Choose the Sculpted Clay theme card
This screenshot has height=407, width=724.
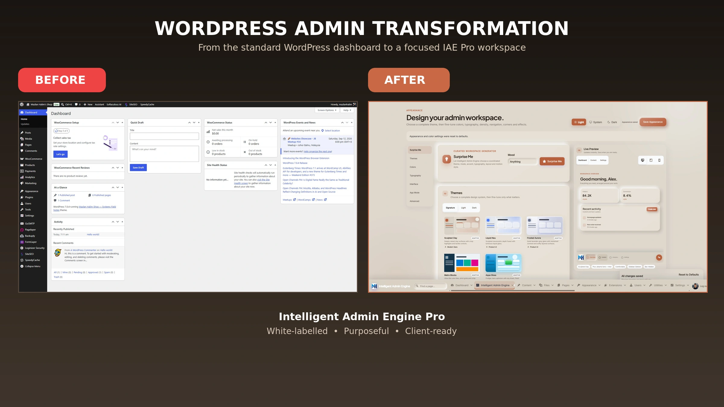click(462, 232)
